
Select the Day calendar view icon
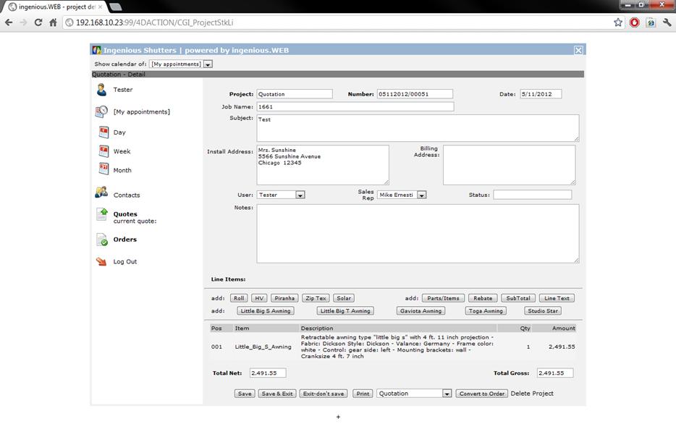[x=103, y=132]
